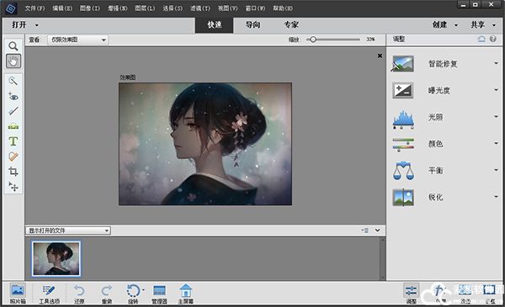This screenshot has width=505, height=307.
Task: Select the Hand pan tool
Action: click(x=13, y=61)
